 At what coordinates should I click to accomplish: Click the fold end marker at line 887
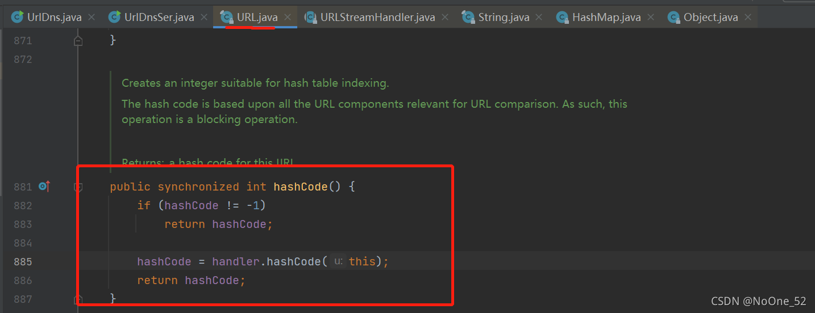point(78,299)
